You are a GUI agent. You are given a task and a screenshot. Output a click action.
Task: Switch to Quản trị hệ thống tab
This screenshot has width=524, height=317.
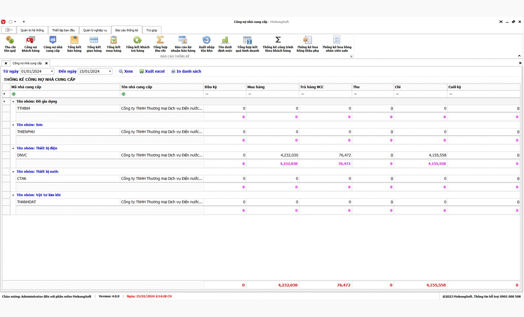pos(32,30)
